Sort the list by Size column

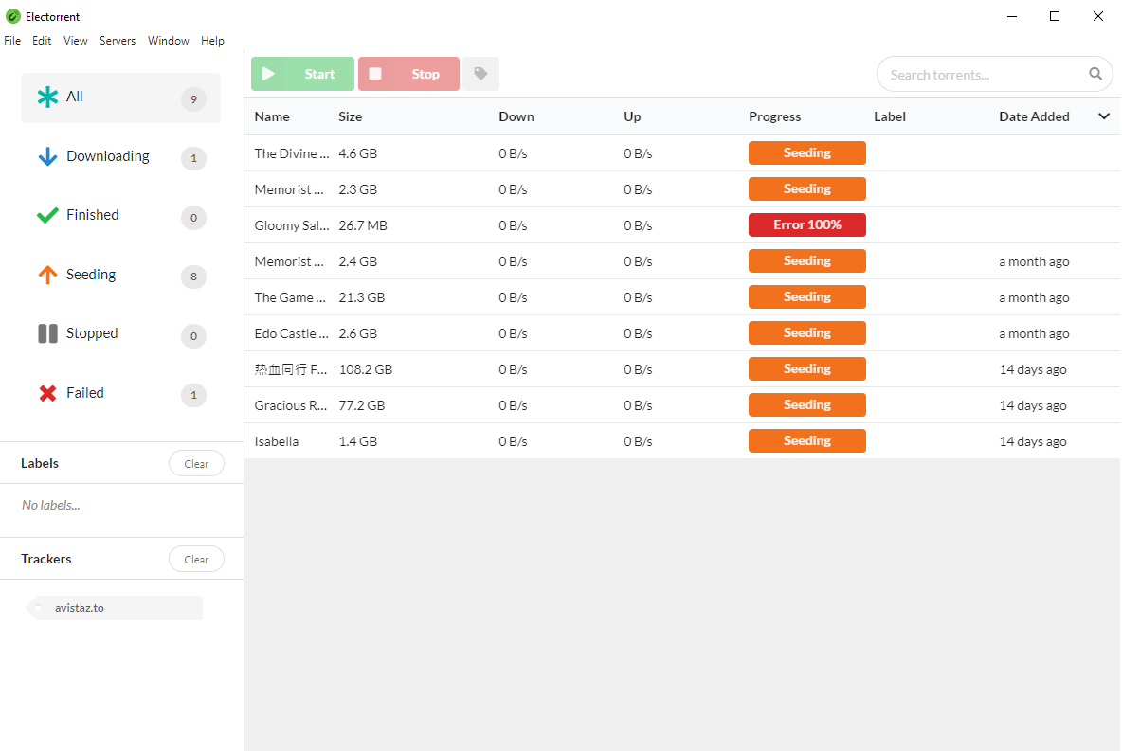pyautogui.click(x=351, y=116)
